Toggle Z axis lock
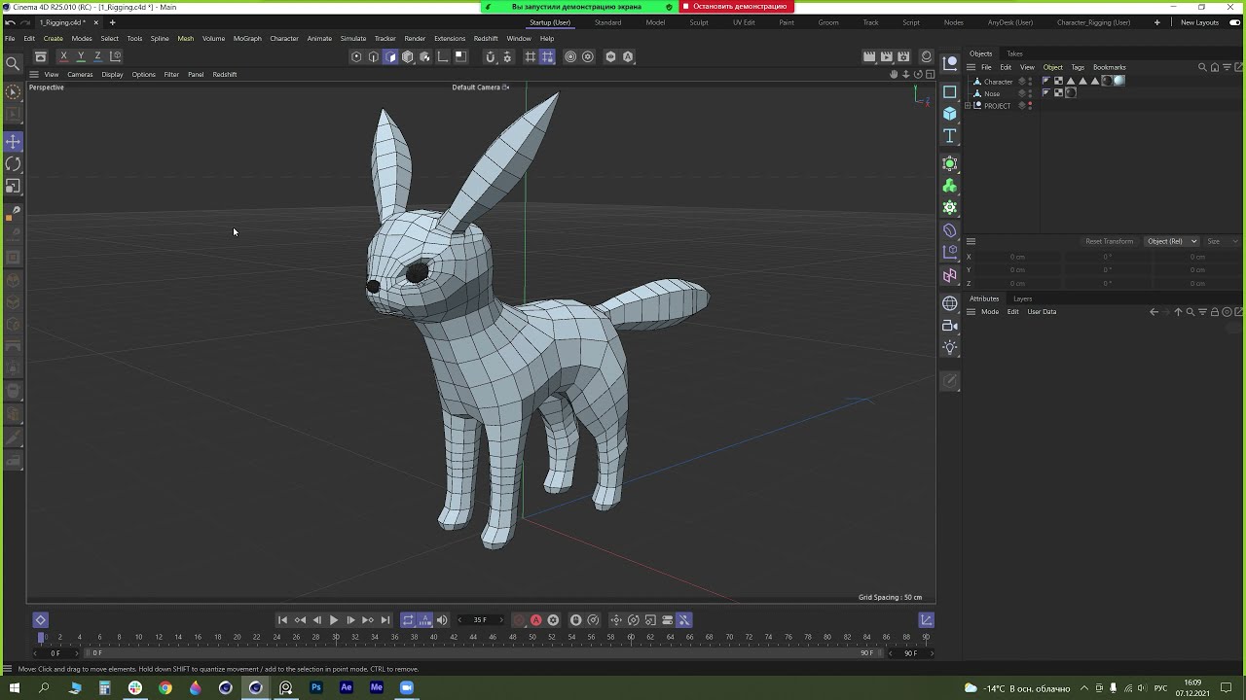This screenshot has height=700, width=1246. pos(97,56)
